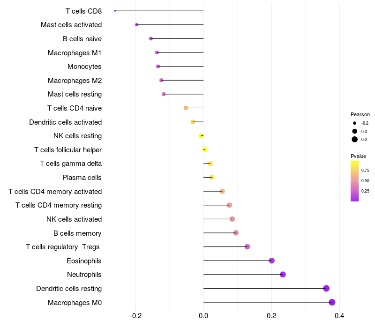Click the B cells naive data point

pos(150,38)
